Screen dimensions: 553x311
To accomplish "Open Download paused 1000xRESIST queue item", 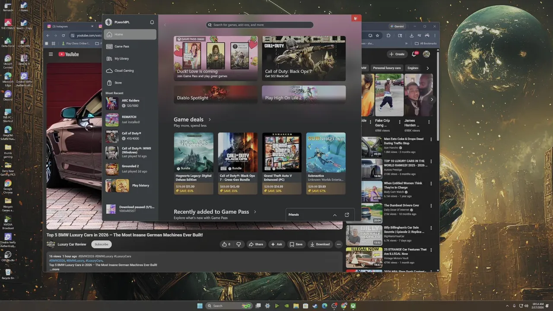I will [x=130, y=209].
